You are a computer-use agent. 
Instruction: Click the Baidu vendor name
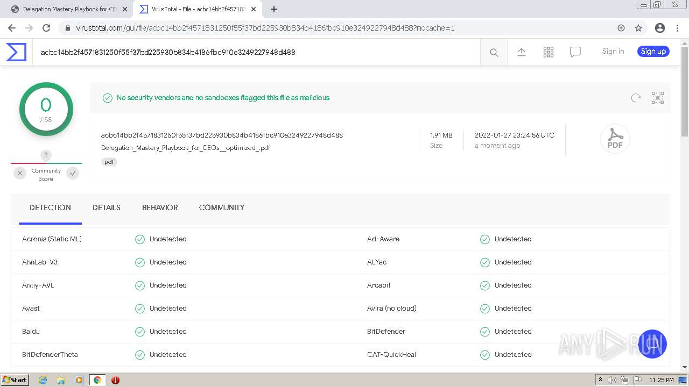(31, 332)
